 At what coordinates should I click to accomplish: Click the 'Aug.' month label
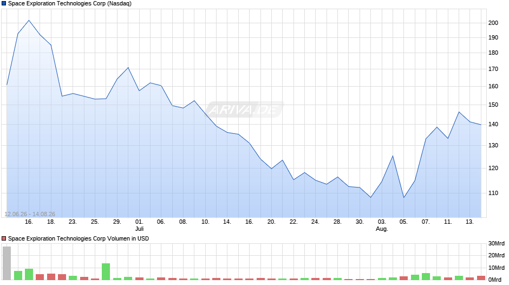tap(382, 229)
